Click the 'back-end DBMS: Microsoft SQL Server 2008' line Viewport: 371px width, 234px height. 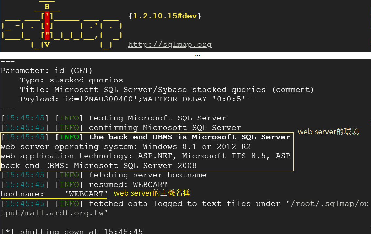pyautogui.click(x=99, y=165)
